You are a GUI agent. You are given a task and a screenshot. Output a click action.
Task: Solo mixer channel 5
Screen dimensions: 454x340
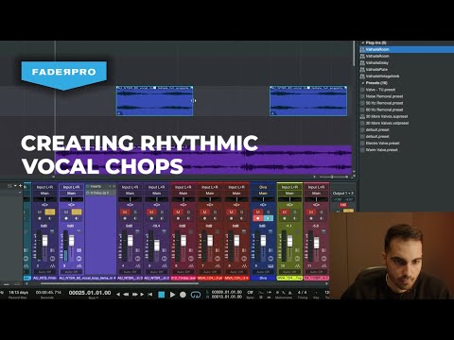[162, 212]
